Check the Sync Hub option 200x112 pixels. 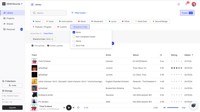point(74,46)
